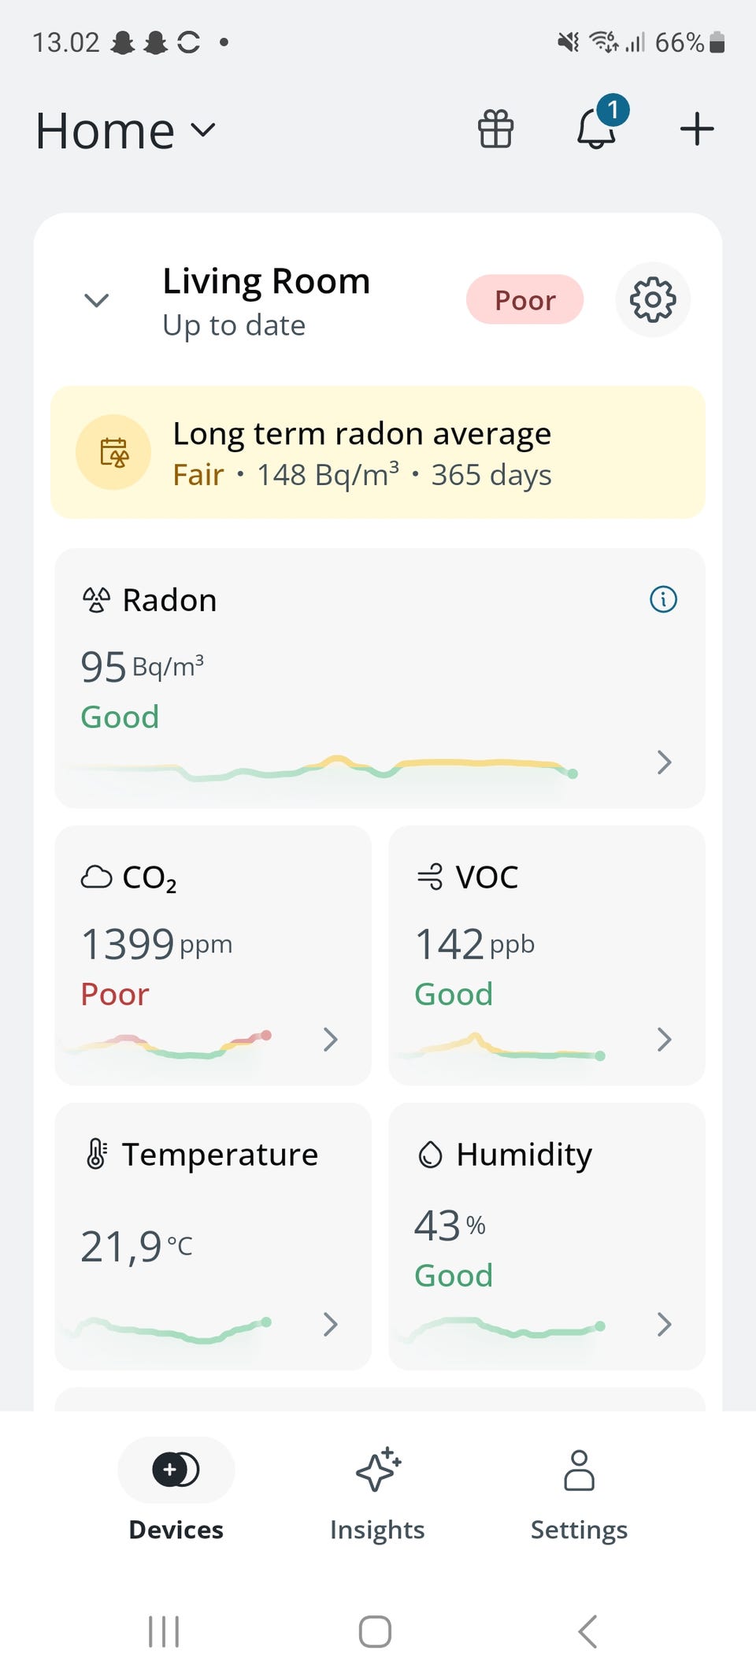Collapse the Living Room card chevron
The image size is (756, 1680).
[x=97, y=300]
